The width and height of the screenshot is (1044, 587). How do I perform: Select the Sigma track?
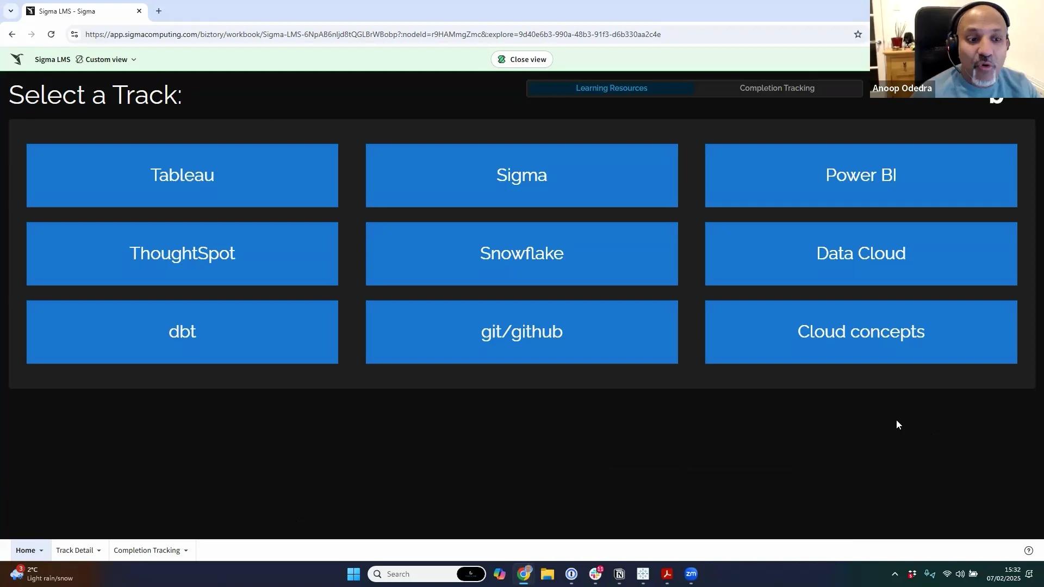click(522, 176)
